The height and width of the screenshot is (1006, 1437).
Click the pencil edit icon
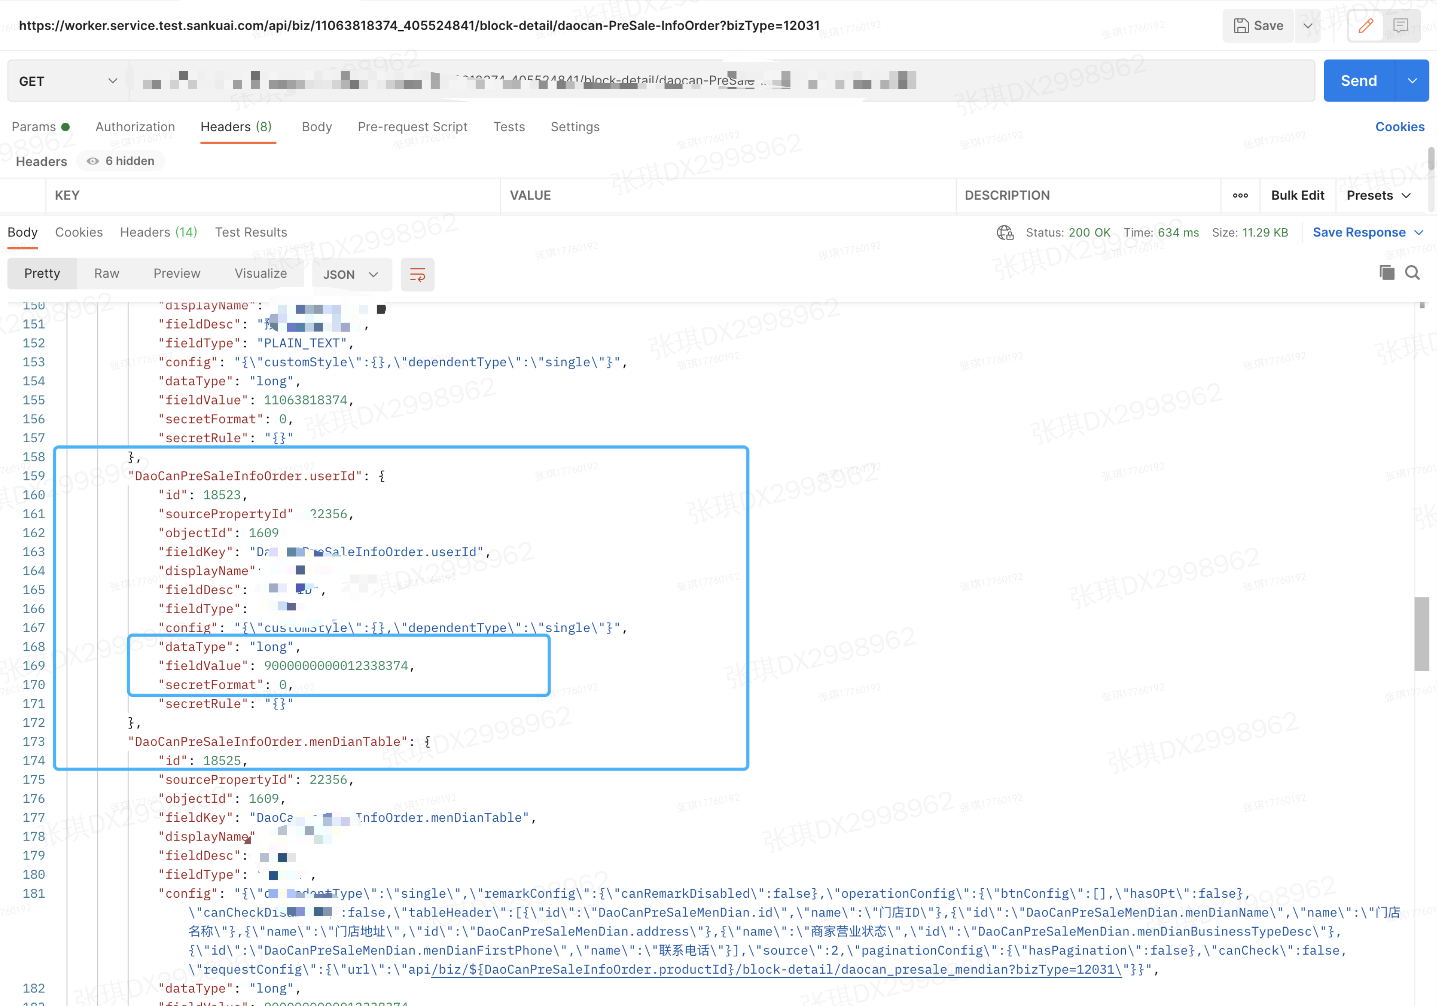point(1365,26)
